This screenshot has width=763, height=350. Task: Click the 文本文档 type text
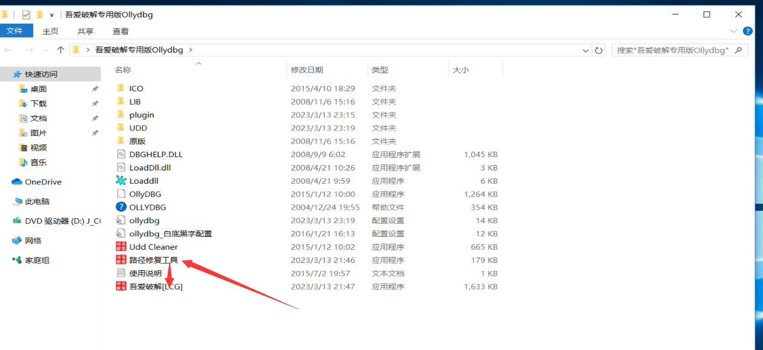coord(388,273)
